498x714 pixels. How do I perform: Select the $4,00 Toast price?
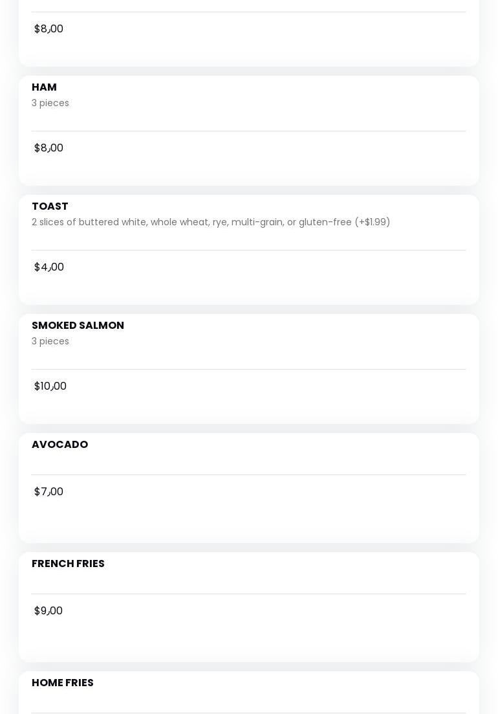click(49, 267)
